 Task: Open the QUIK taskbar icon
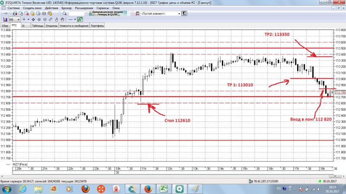pyautogui.click(x=179, y=189)
